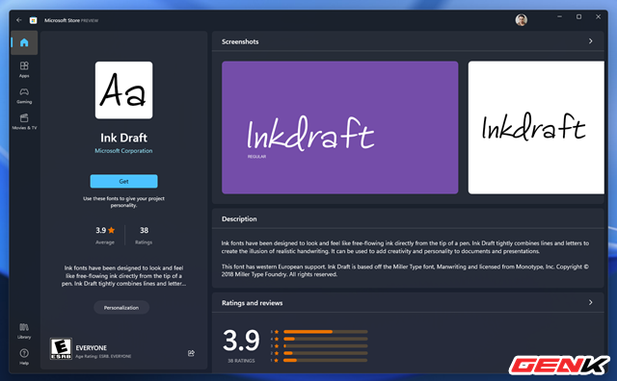Open the Library sidebar section
617x381 pixels.
pos(24,331)
